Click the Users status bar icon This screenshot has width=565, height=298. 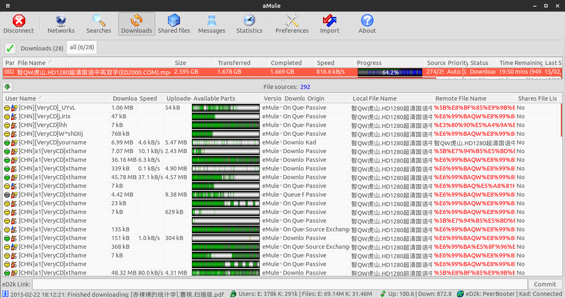[x=234, y=294]
